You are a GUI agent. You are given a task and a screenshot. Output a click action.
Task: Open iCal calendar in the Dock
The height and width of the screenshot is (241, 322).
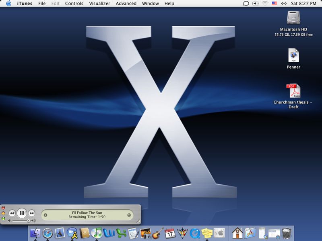170,233
